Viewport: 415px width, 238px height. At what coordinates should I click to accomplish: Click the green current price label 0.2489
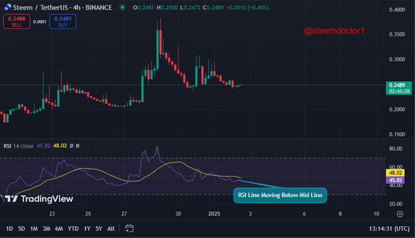399,88
